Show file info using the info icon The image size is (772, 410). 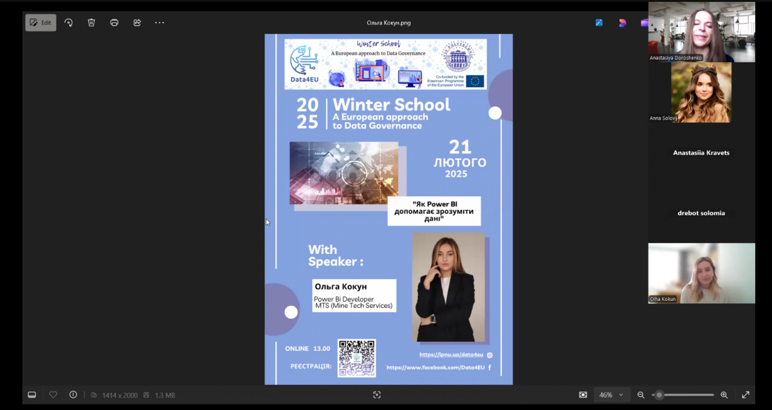73,395
